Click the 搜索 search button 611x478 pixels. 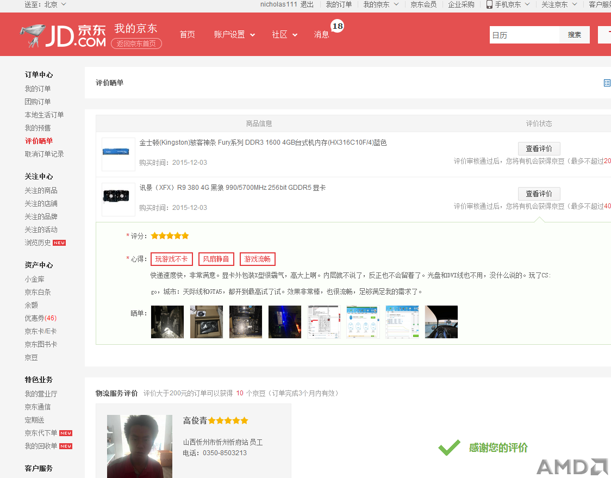pyautogui.click(x=575, y=35)
